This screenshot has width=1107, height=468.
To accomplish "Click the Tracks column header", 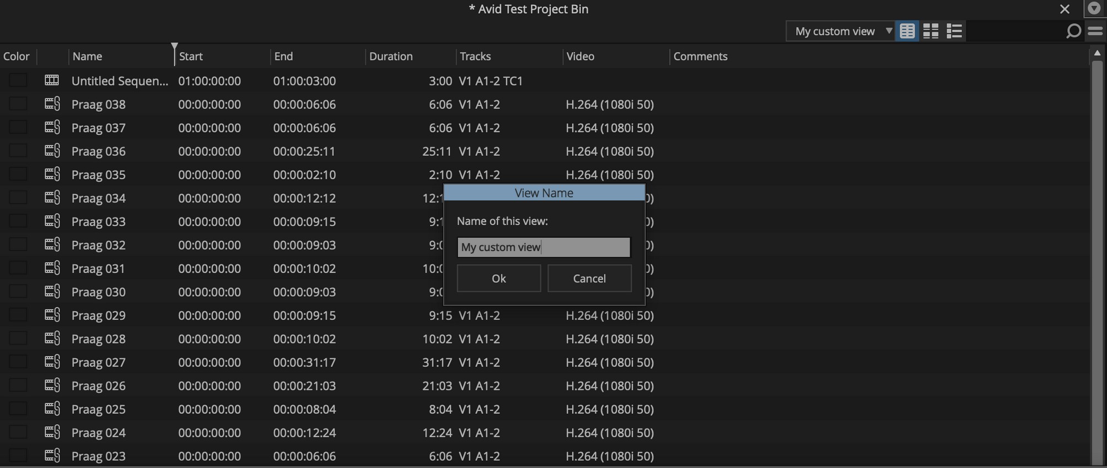I will tap(475, 56).
